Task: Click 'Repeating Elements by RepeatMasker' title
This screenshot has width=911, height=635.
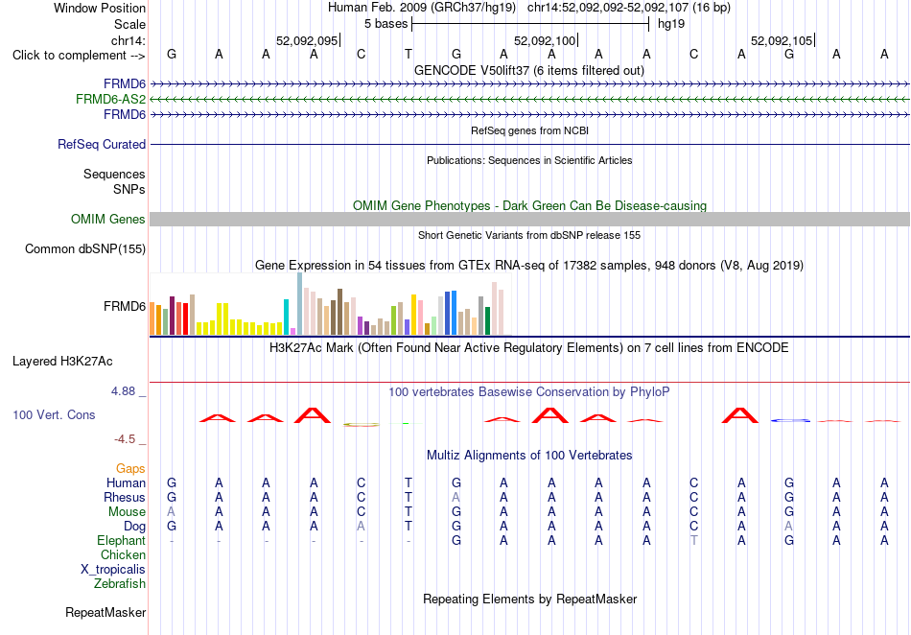Action: 529,599
